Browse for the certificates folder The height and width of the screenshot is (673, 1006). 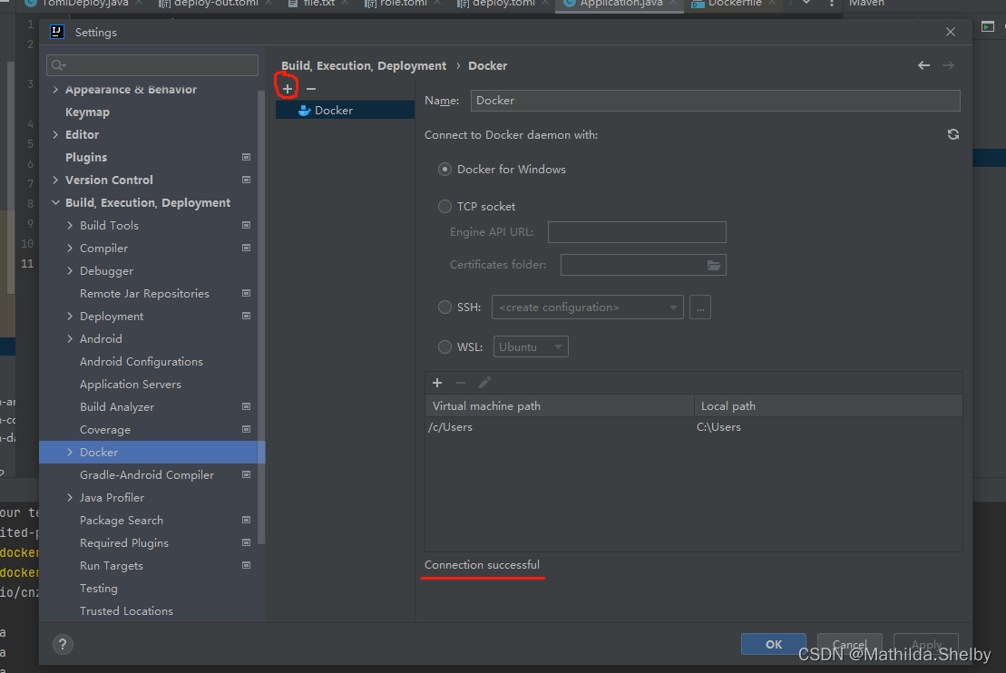(713, 265)
